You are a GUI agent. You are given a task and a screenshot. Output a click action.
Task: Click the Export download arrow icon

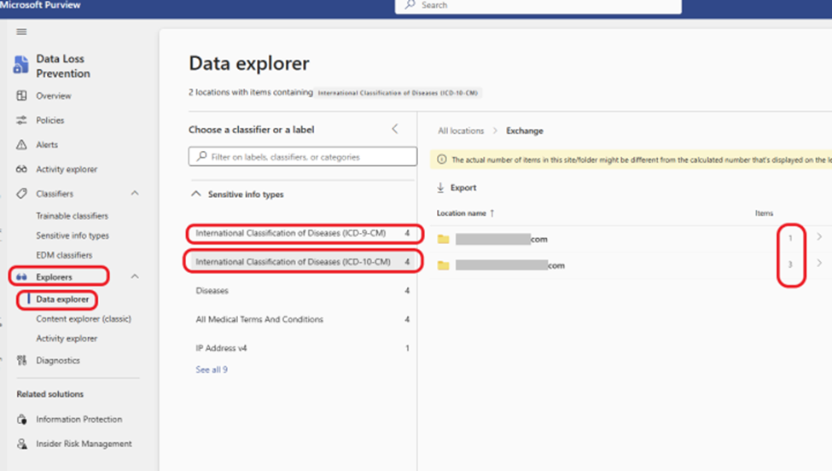pyautogui.click(x=440, y=187)
